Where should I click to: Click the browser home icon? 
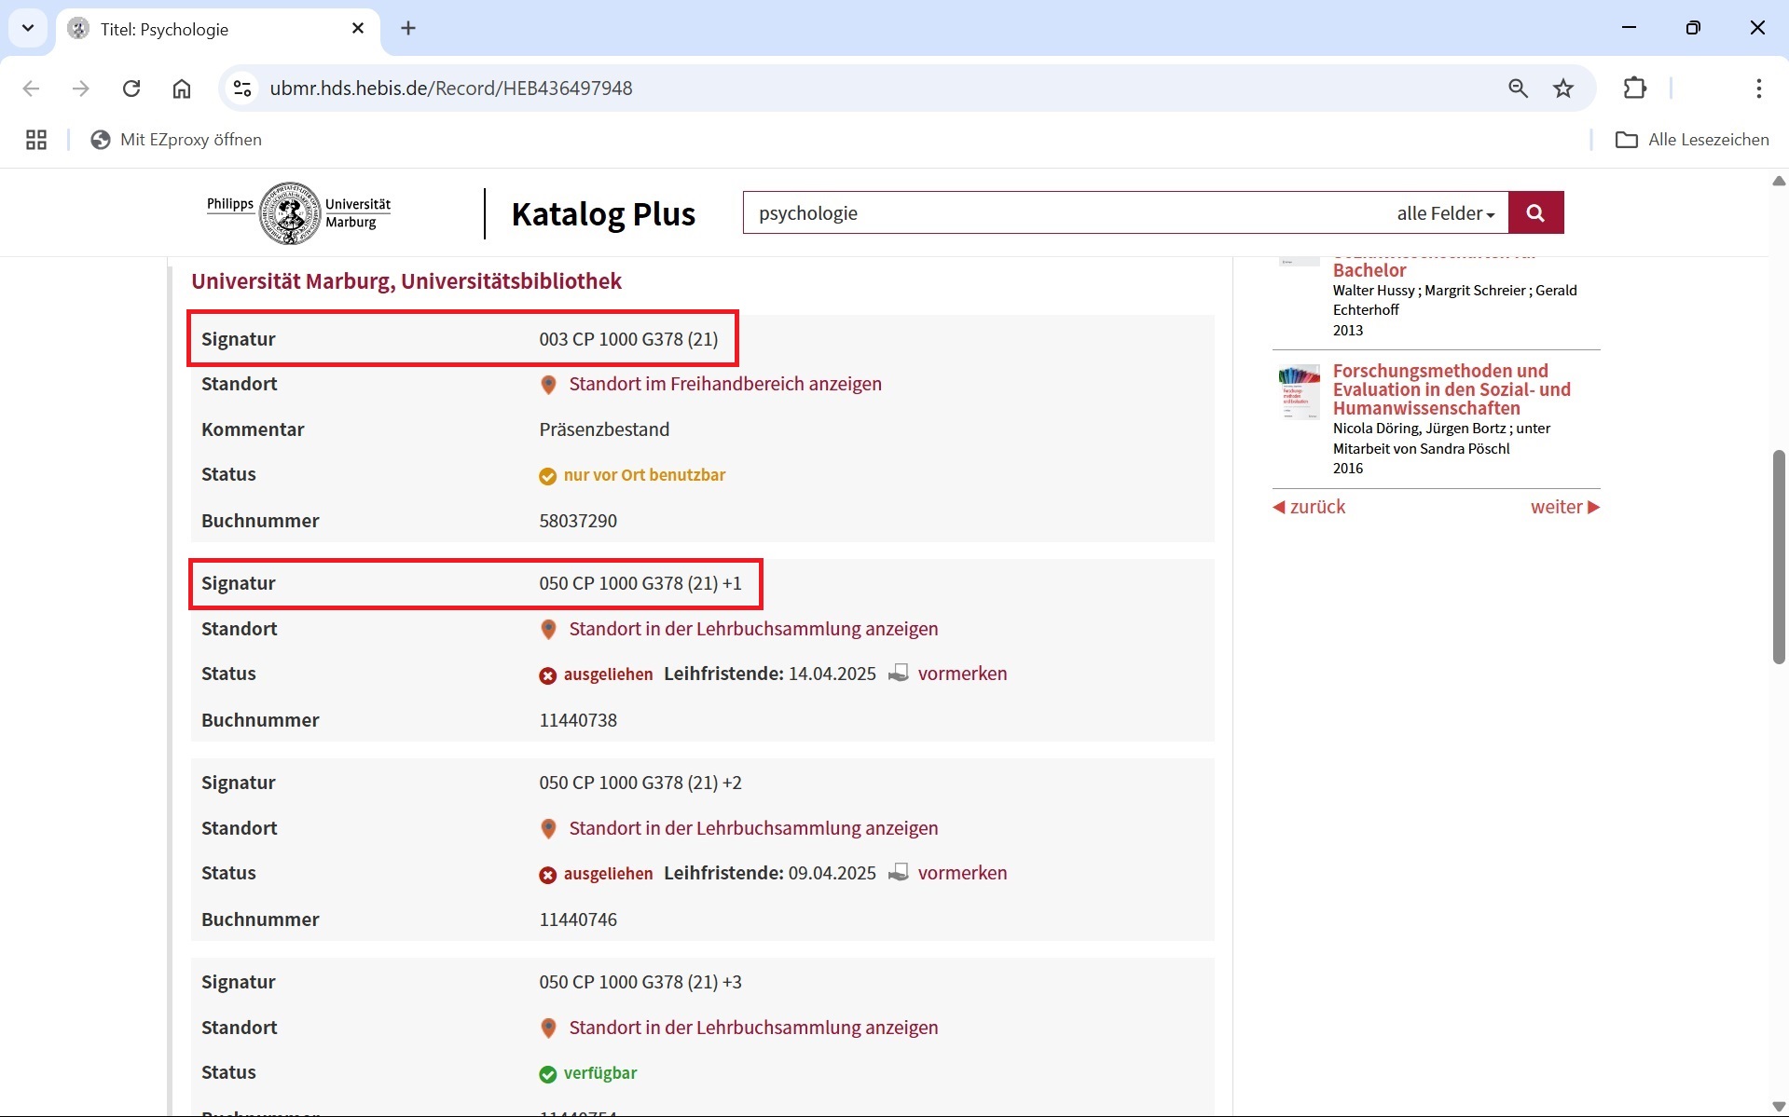tap(182, 89)
